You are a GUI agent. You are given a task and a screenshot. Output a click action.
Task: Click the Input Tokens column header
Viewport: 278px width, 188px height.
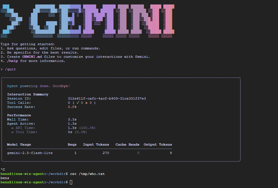(x=96, y=144)
